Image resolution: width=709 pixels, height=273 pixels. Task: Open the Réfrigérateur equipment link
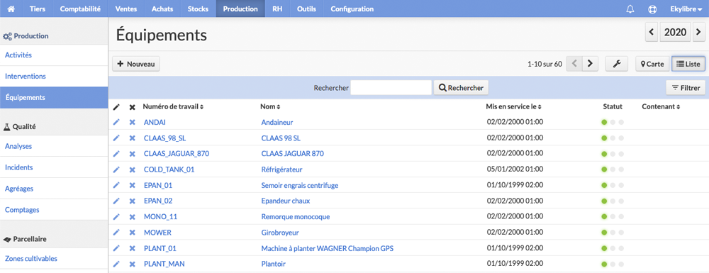pos(281,169)
